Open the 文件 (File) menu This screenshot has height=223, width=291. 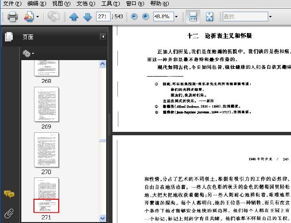tap(13, 3)
